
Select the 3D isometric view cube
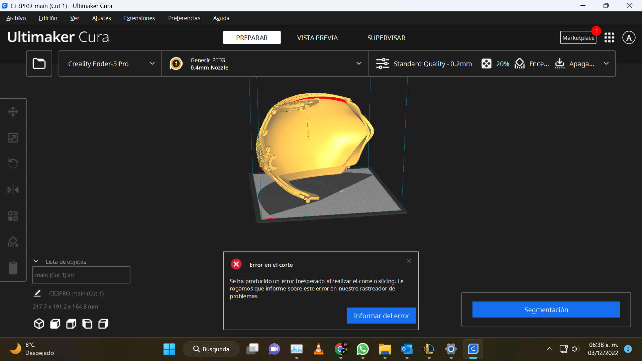tap(39, 324)
